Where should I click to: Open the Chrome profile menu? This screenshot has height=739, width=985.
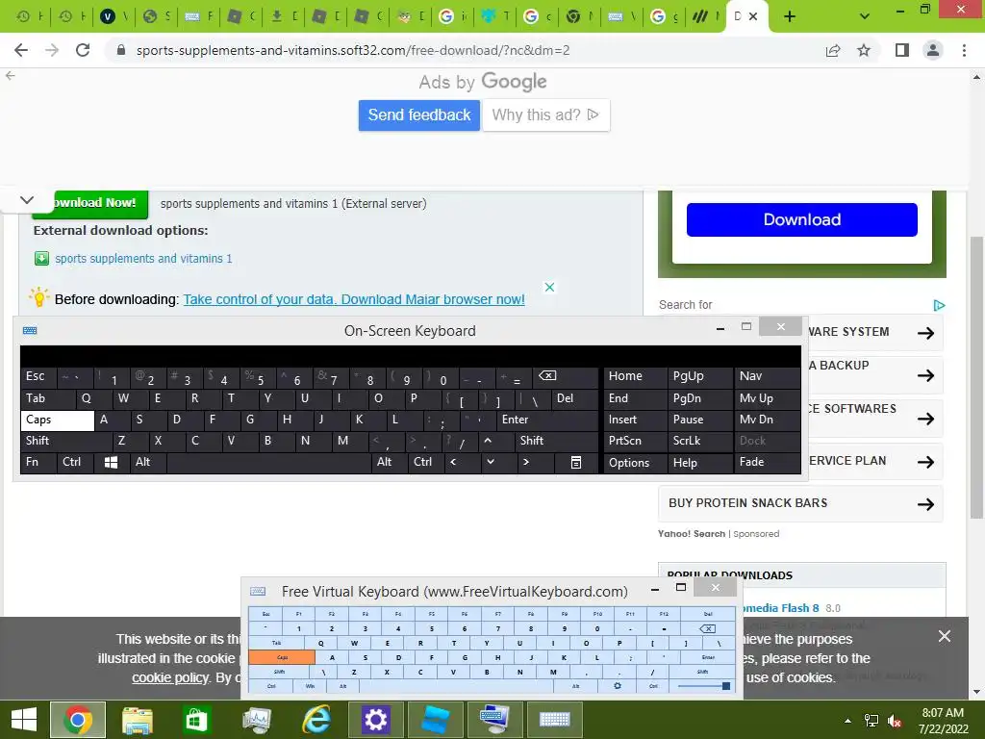point(933,50)
